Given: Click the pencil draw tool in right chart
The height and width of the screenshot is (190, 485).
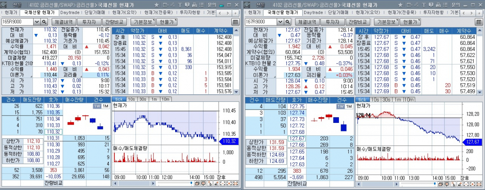Looking at the screenshot, I should tap(460, 184).
